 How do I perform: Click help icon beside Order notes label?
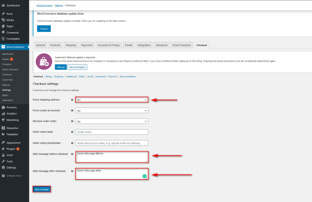pyautogui.click(x=72, y=132)
